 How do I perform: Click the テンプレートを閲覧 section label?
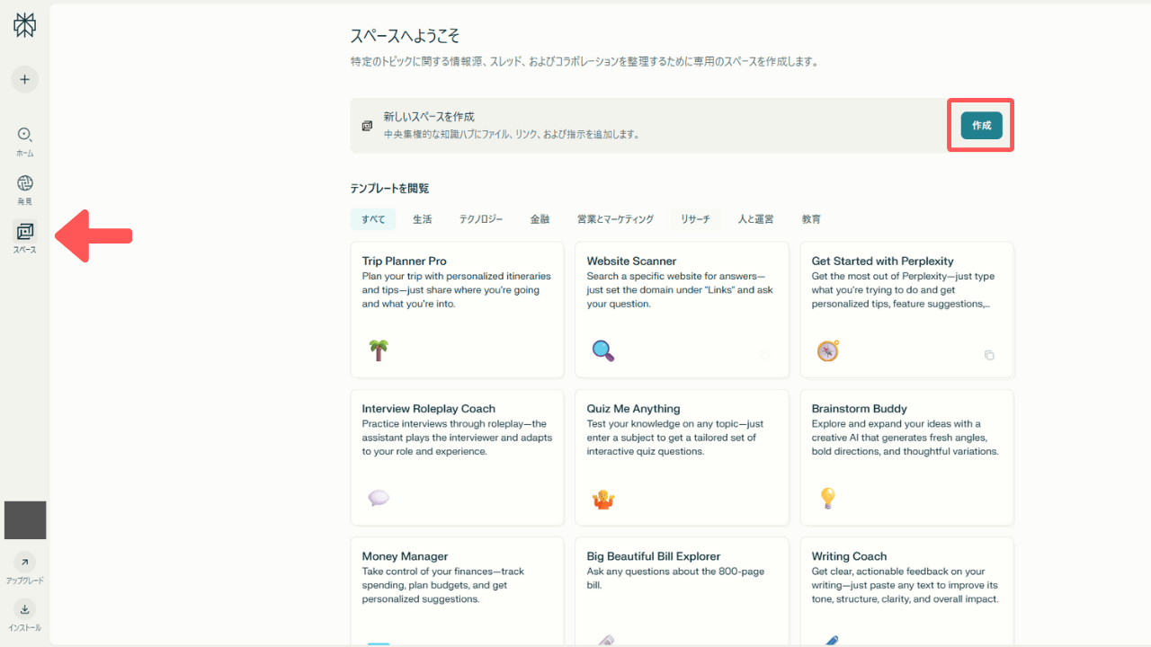(389, 189)
